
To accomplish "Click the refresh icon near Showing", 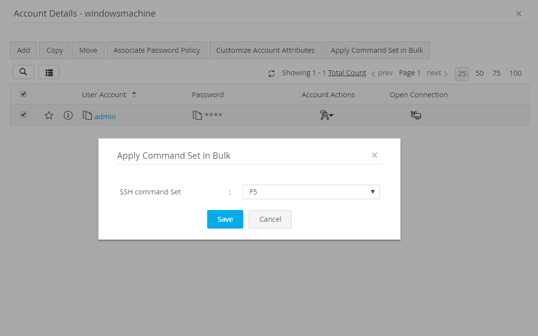I will (x=272, y=73).
